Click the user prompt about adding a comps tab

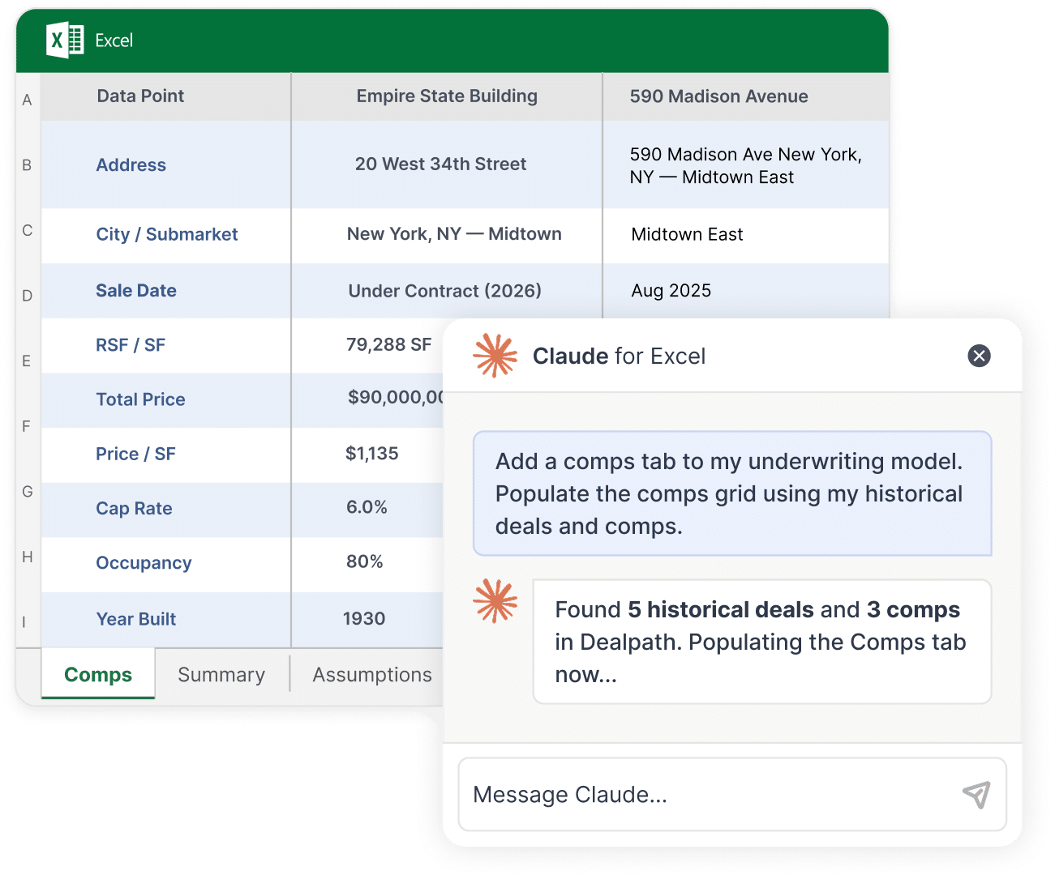pyautogui.click(x=732, y=493)
